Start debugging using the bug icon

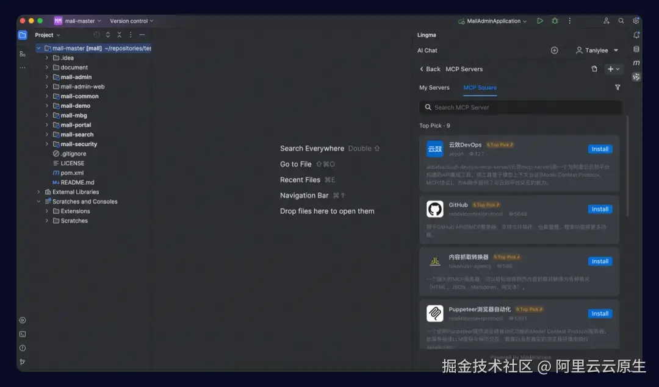(x=555, y=20)
